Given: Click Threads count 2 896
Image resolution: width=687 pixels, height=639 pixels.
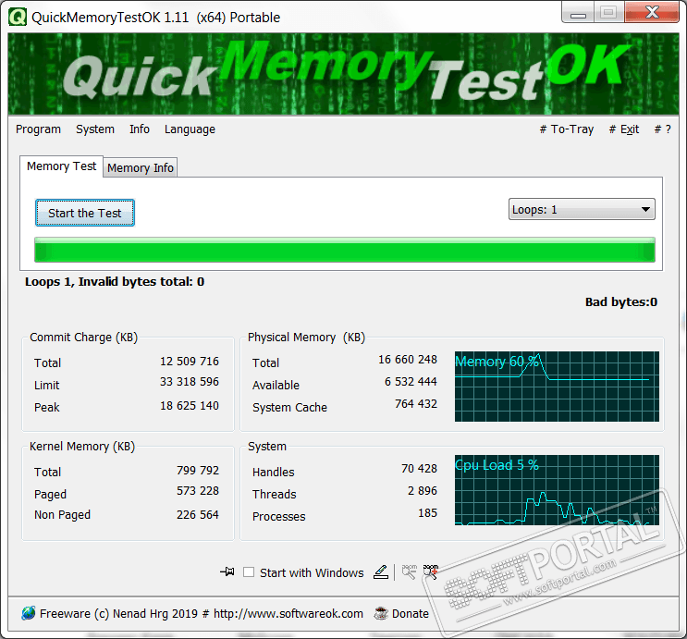Looking at the screenshot, I should point(423,491).
